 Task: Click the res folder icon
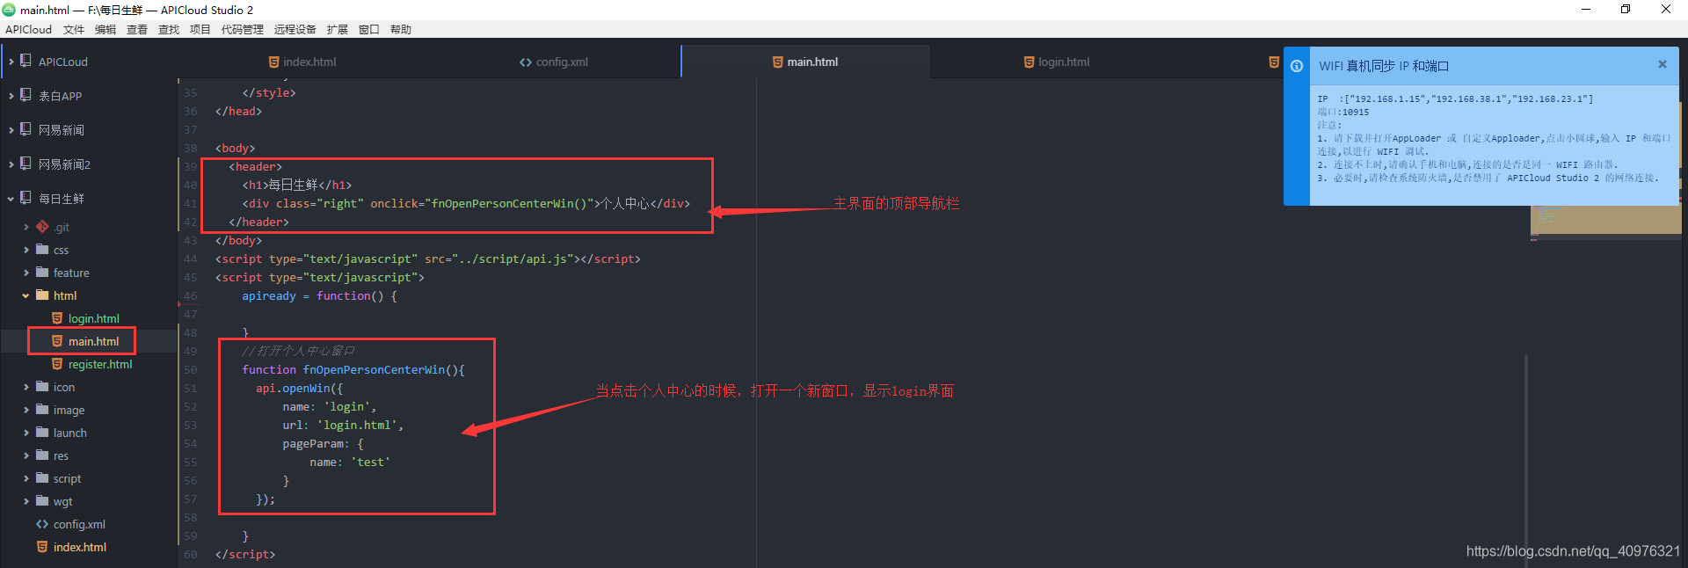(42, 455)
